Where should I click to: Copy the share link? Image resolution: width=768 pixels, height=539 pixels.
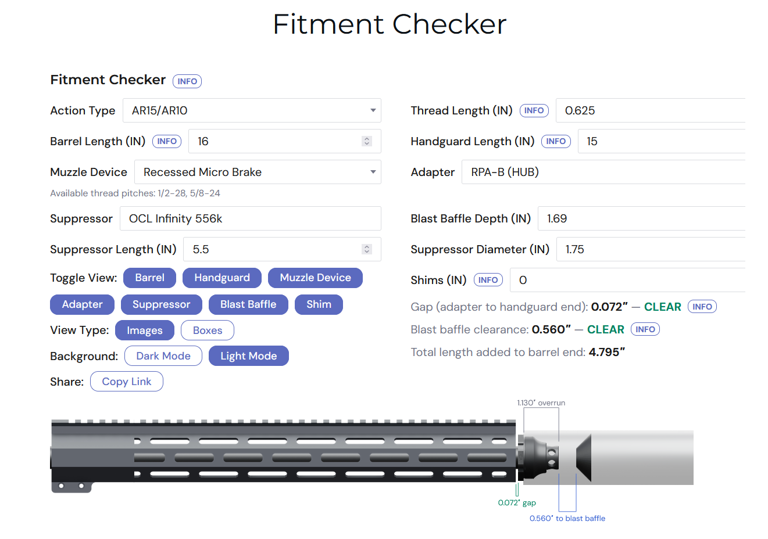point(127,382)
